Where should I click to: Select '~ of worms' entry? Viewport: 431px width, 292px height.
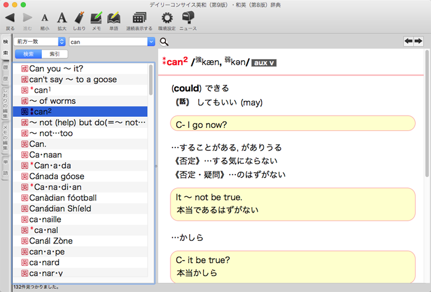point(80,101)
